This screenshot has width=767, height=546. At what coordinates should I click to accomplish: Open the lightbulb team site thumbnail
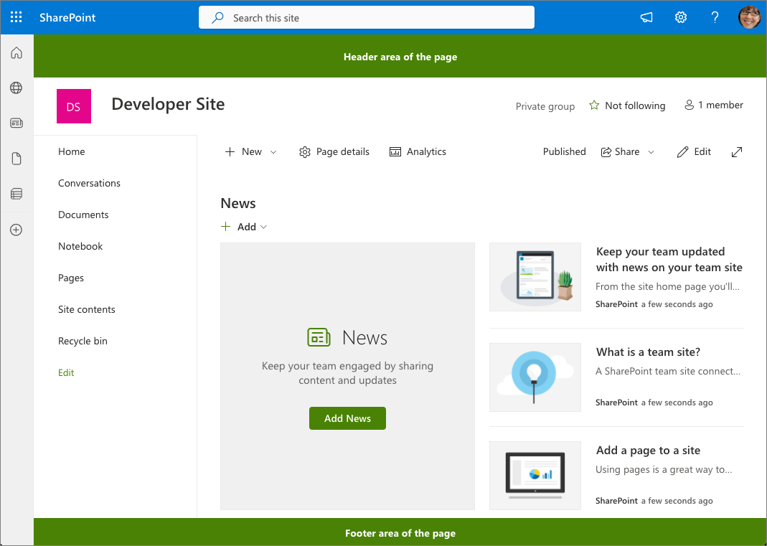(x=535, y=377)
